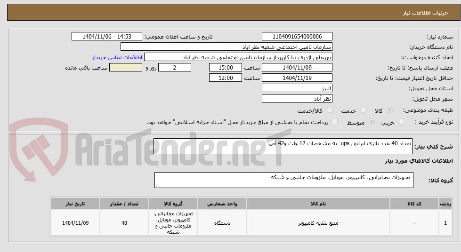Screen dimensions: 461x252
Task: Click the general need description text area
Action: click(283, 146)
